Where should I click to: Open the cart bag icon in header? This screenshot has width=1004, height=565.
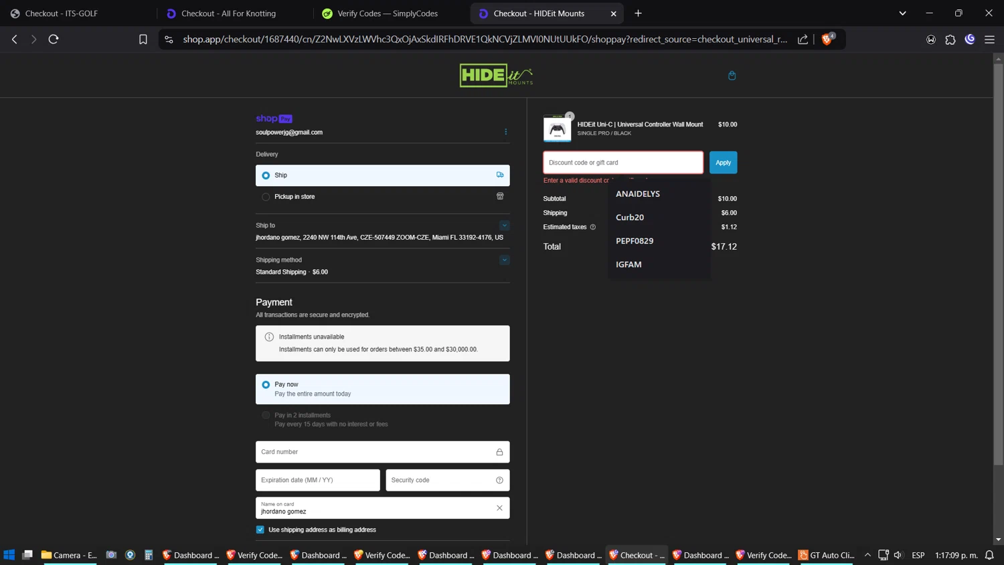tap(732, 76)
